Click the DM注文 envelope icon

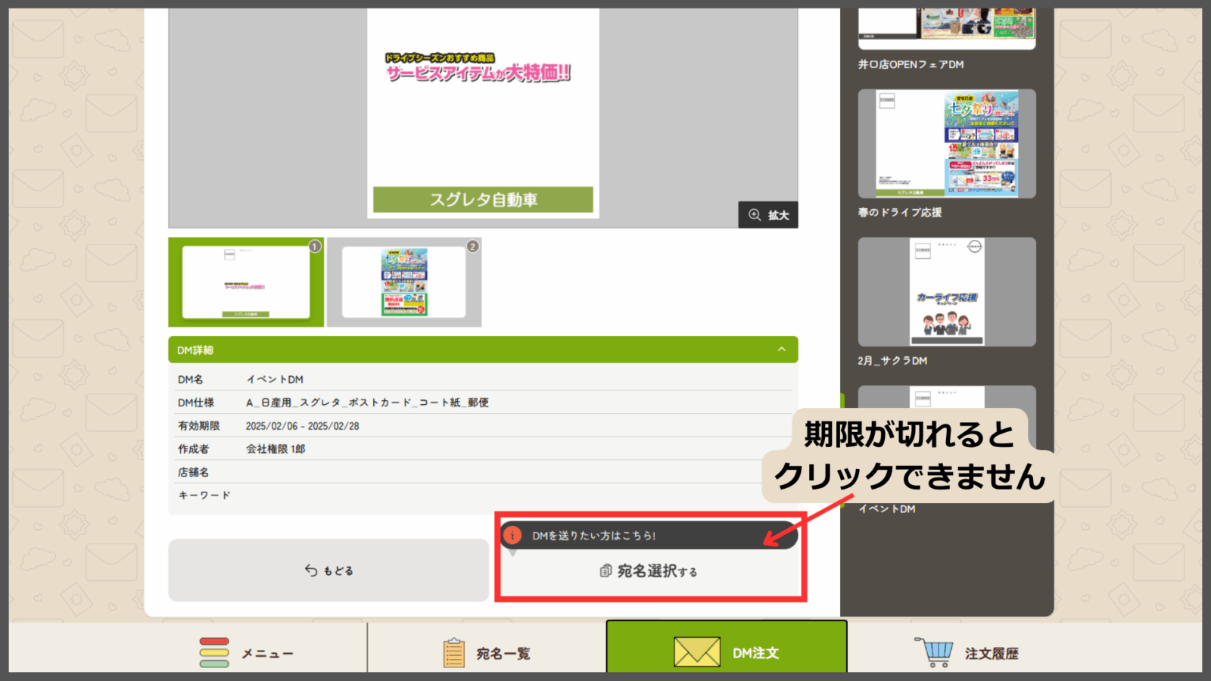pyautogui.click(x=696, y=651)
